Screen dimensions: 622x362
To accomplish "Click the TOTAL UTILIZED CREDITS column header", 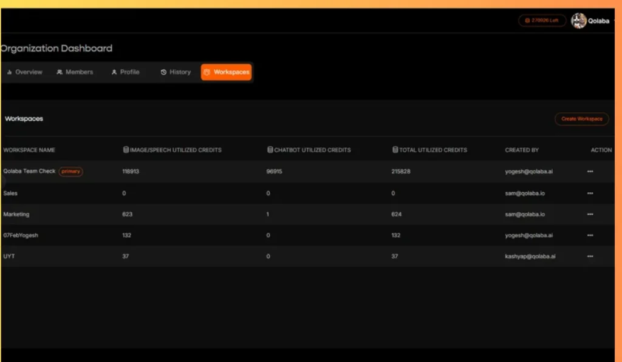I will (429, 150).
